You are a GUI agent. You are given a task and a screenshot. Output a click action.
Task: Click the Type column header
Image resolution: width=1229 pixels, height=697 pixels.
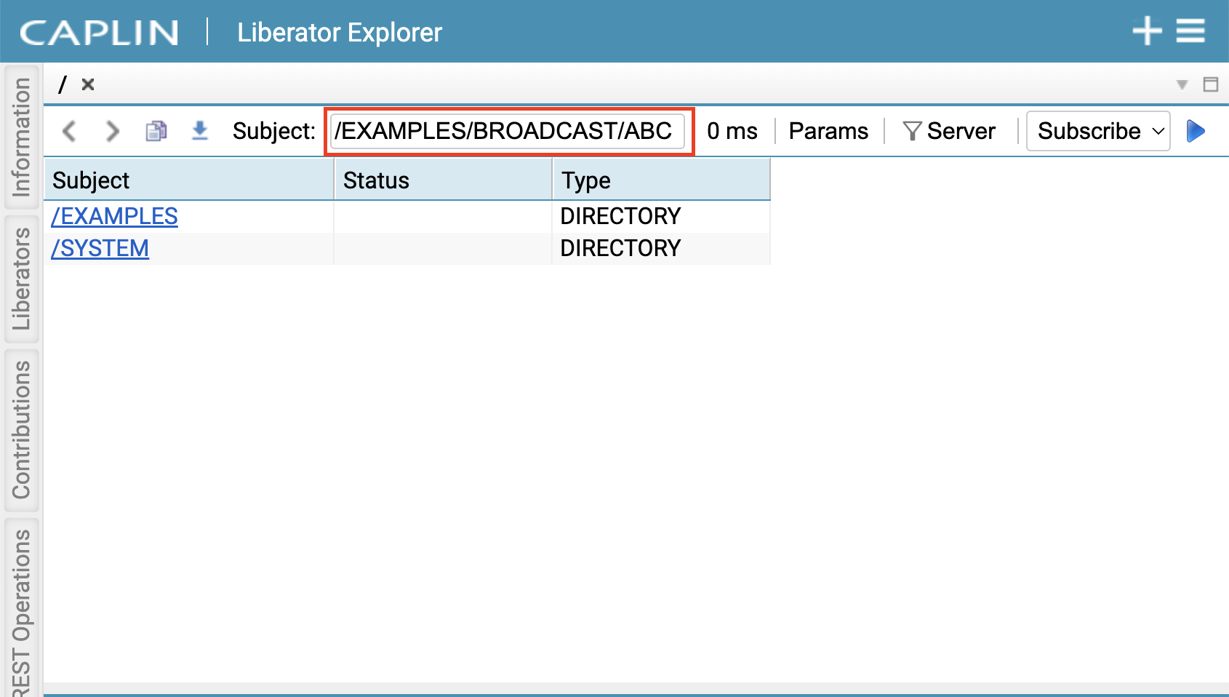point(661,180)
